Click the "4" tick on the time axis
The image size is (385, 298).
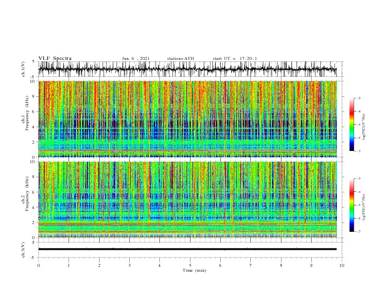[x=159, y=265]
